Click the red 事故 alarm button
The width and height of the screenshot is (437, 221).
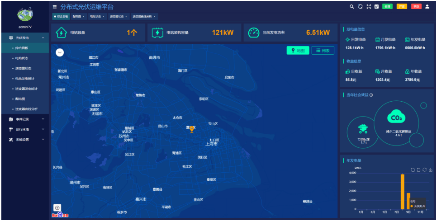point(416,7)
